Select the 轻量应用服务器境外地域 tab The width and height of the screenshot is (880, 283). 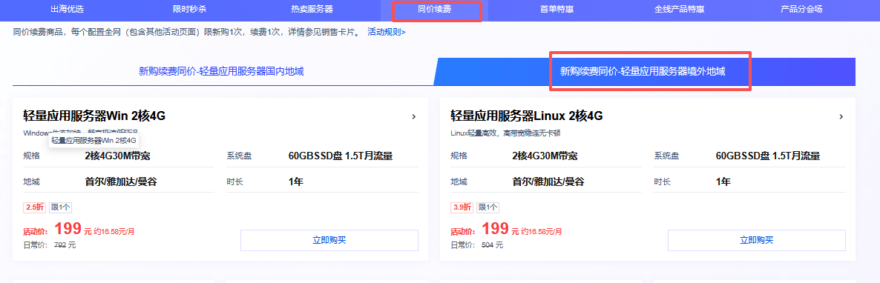[x=643, y=72]
